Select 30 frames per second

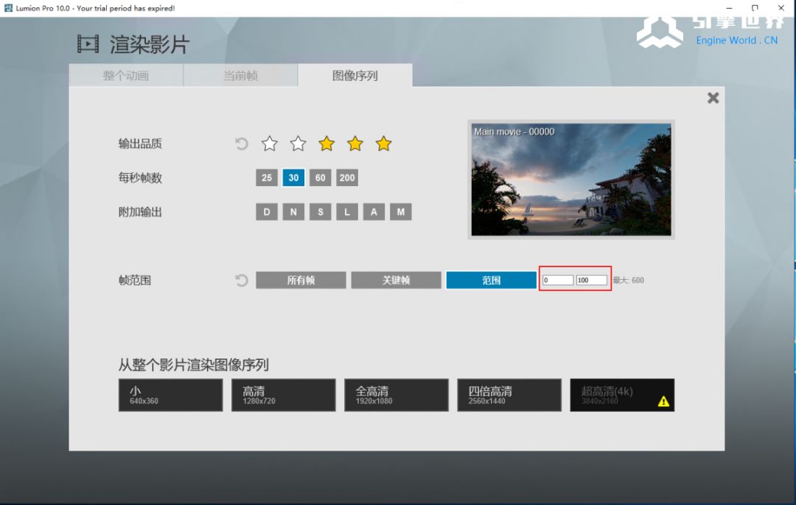click(x=293, y=177)
